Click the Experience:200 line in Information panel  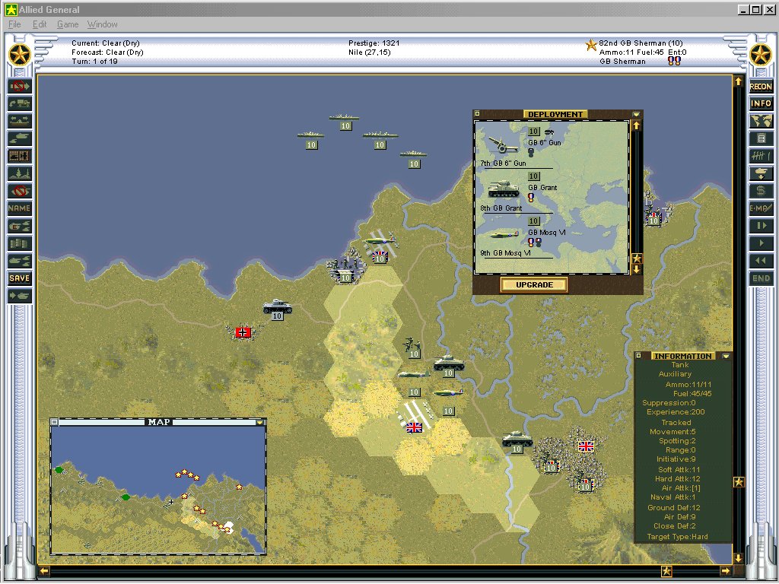click(676, 412)
